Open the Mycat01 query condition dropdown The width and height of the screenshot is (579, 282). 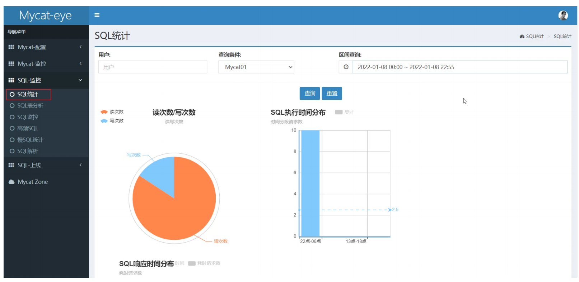256,67
